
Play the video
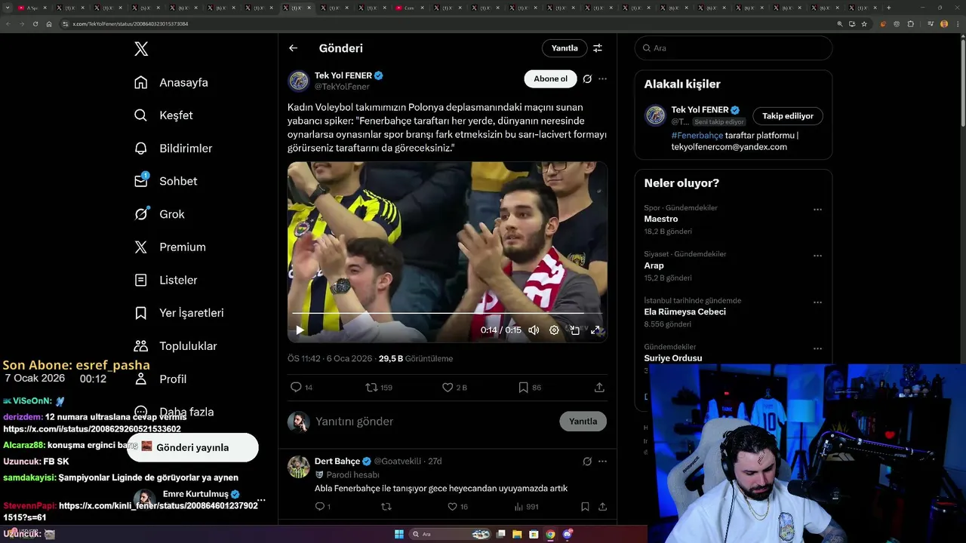pos(300,330)
